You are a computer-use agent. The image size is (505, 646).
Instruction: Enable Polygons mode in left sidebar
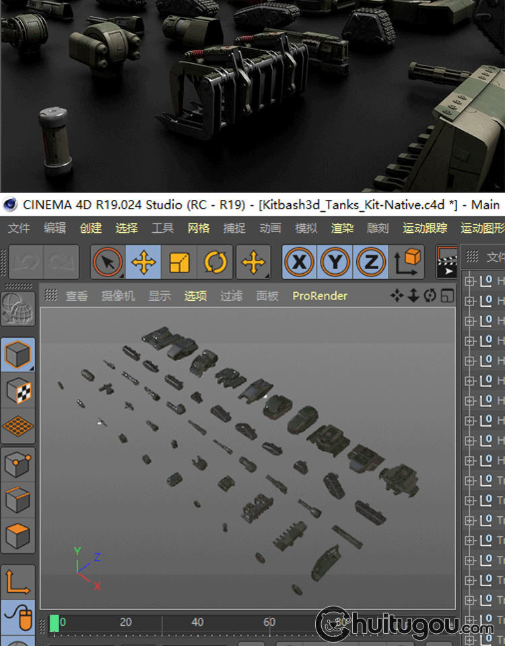pyautogui.click(x=18, y=536)
